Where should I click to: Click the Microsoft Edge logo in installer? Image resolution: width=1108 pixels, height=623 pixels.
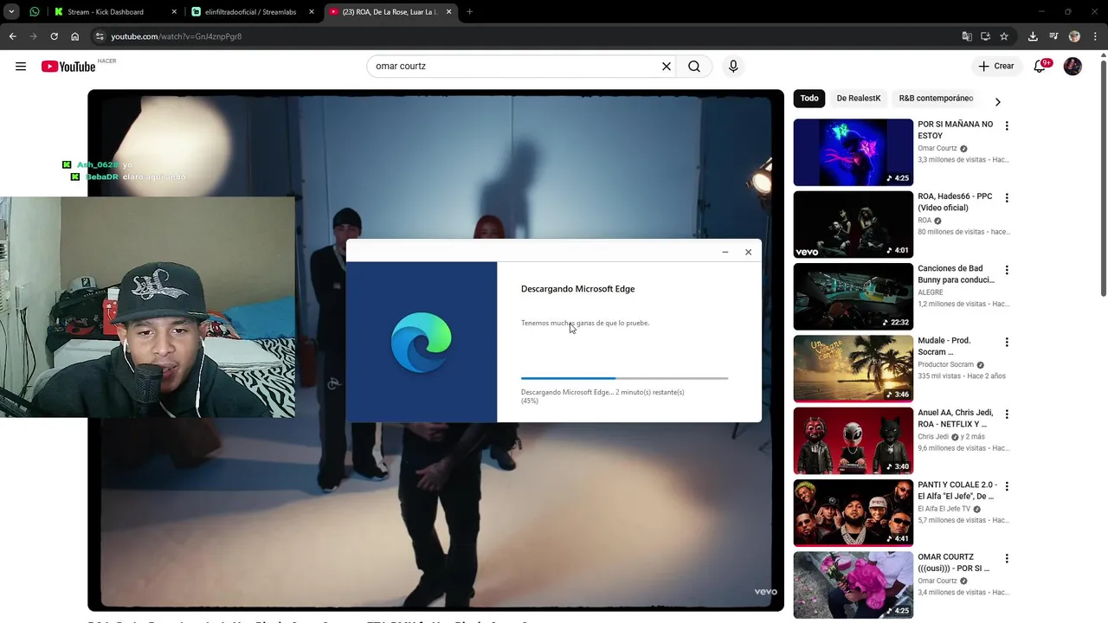422,343
